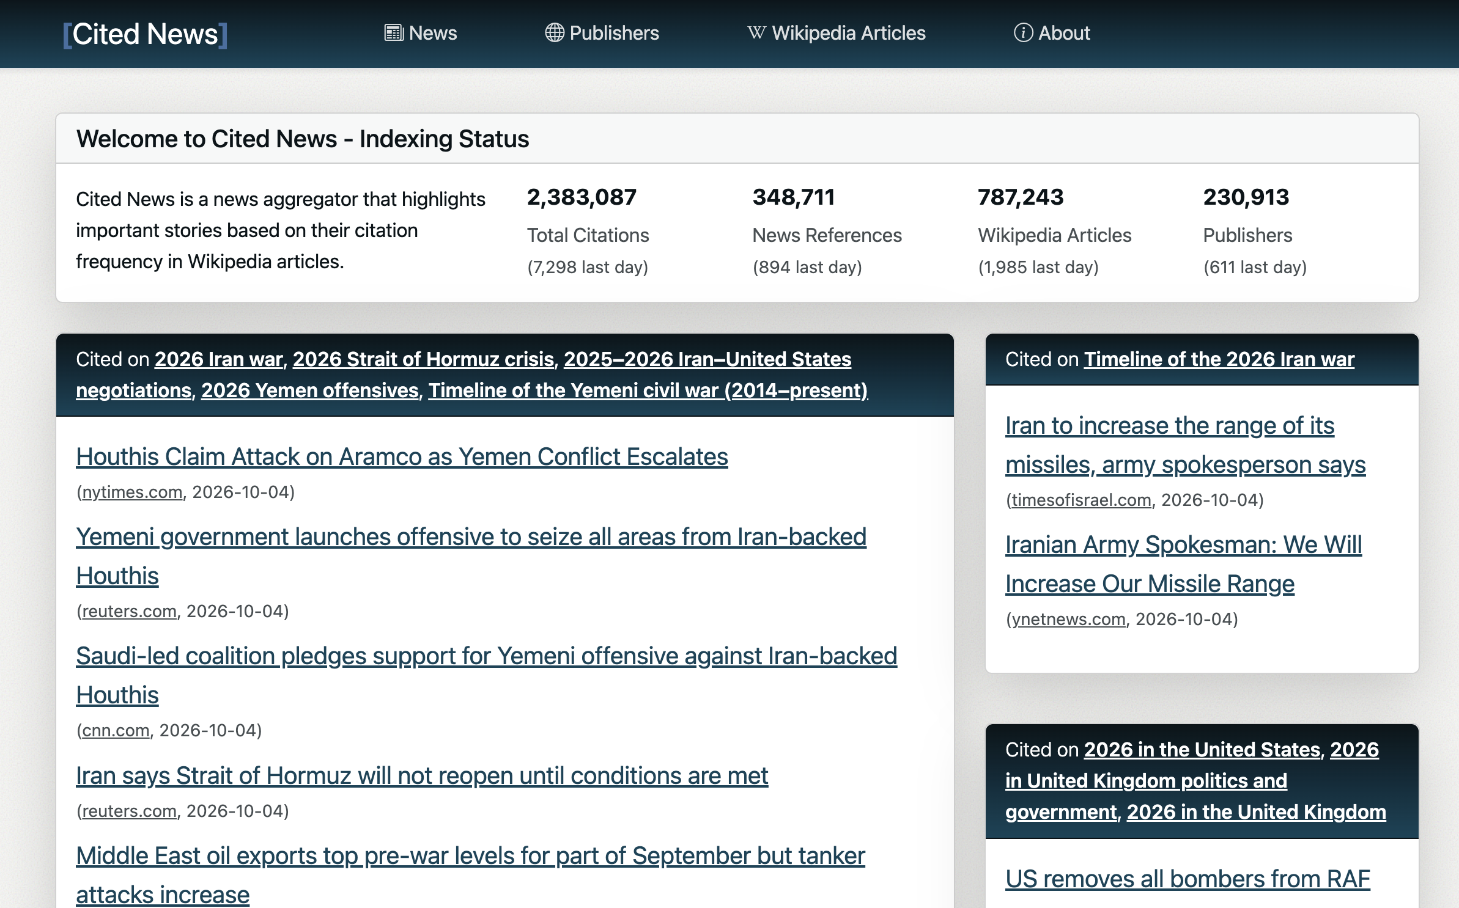Click the newspaper icon beside News
Screen dimensions: 1459x908
click(394, 33)
